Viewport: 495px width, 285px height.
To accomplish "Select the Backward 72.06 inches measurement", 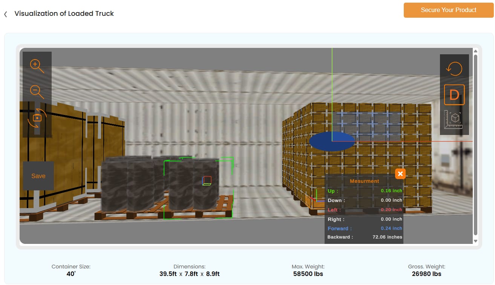I will coord(365,237).
